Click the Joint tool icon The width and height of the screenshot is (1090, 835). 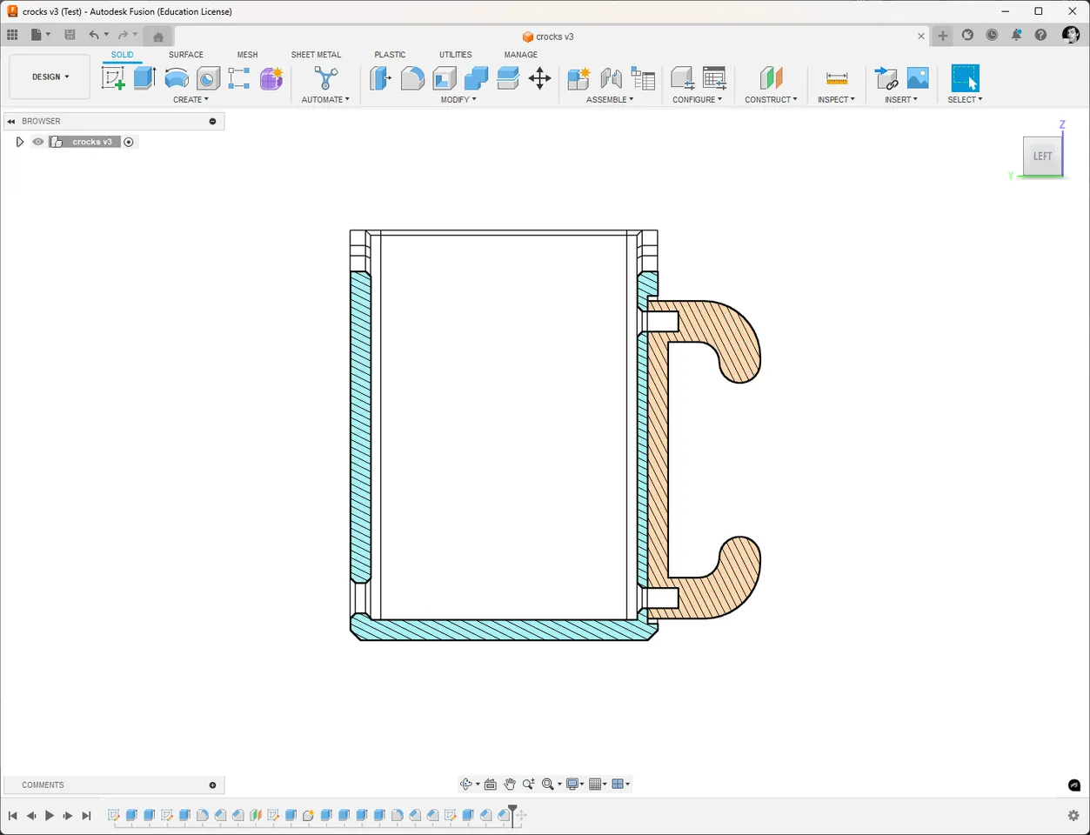[x=611, y=78]
